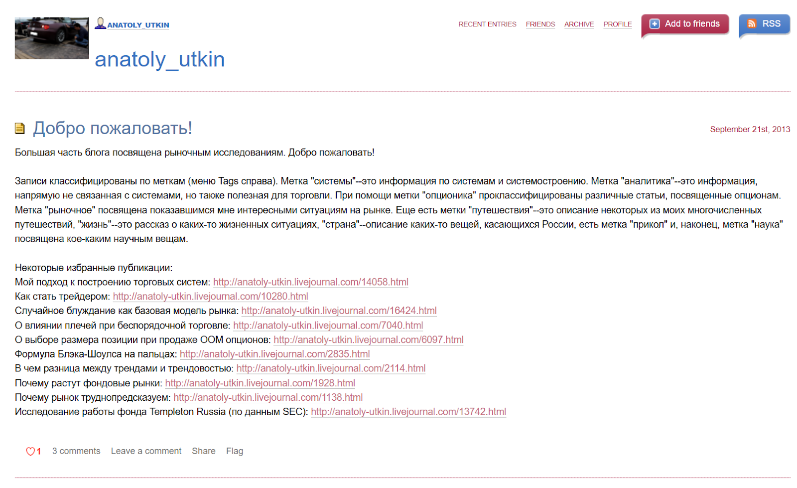Click the user profile icon beside ANATOLY_UTKIN
797x488 pixels.
click(100, 23)
